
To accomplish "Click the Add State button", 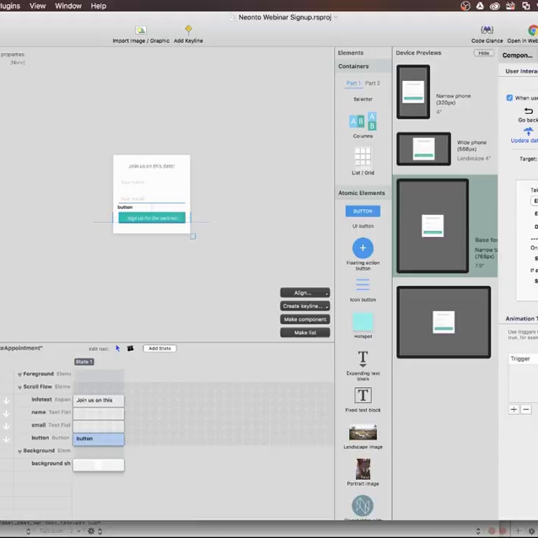I will [160, 348].
